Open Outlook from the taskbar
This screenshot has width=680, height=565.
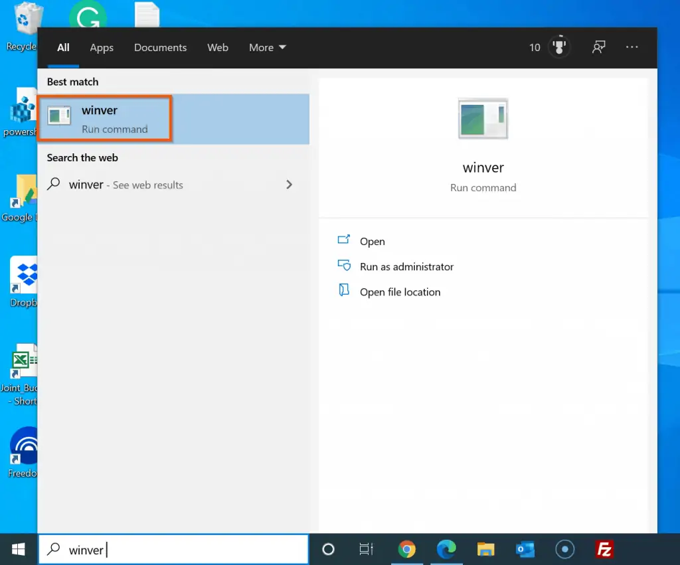525,549
